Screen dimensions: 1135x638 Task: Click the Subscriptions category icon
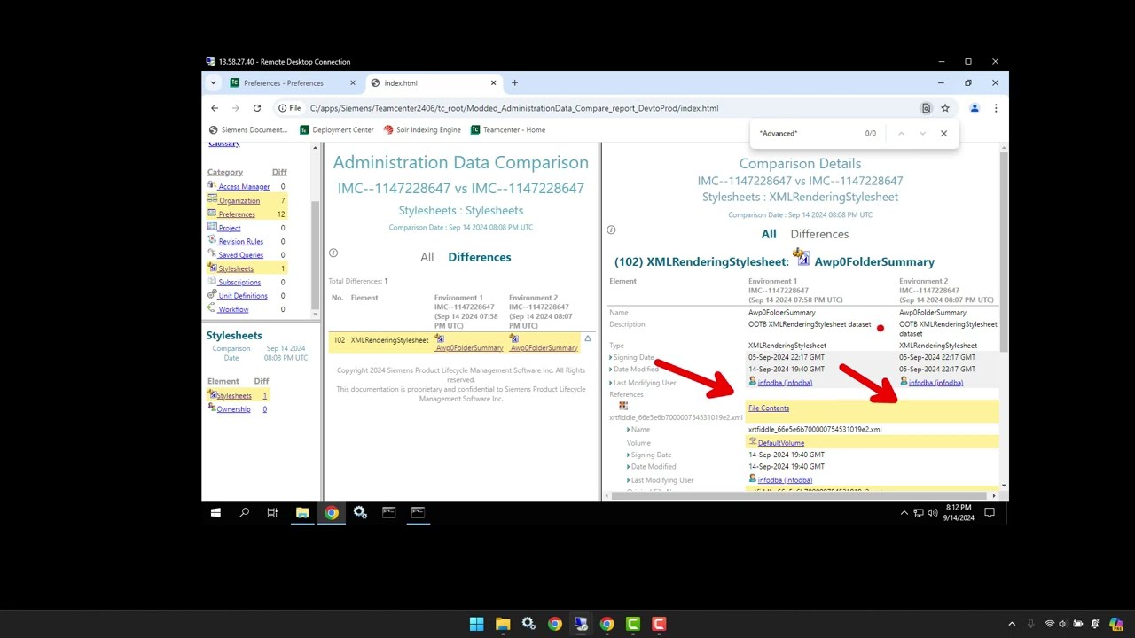(212, 282)
